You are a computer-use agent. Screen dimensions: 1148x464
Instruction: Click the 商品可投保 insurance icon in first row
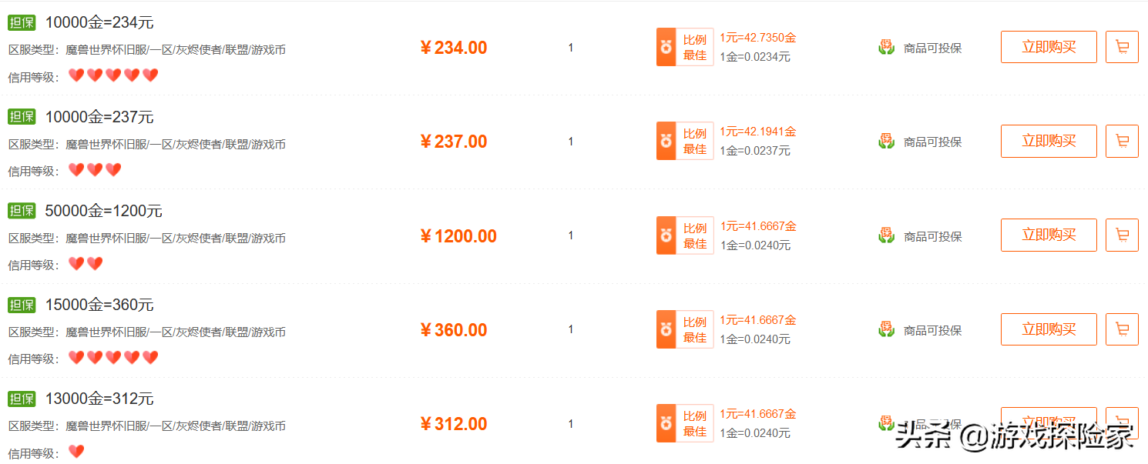coord(887,47)
